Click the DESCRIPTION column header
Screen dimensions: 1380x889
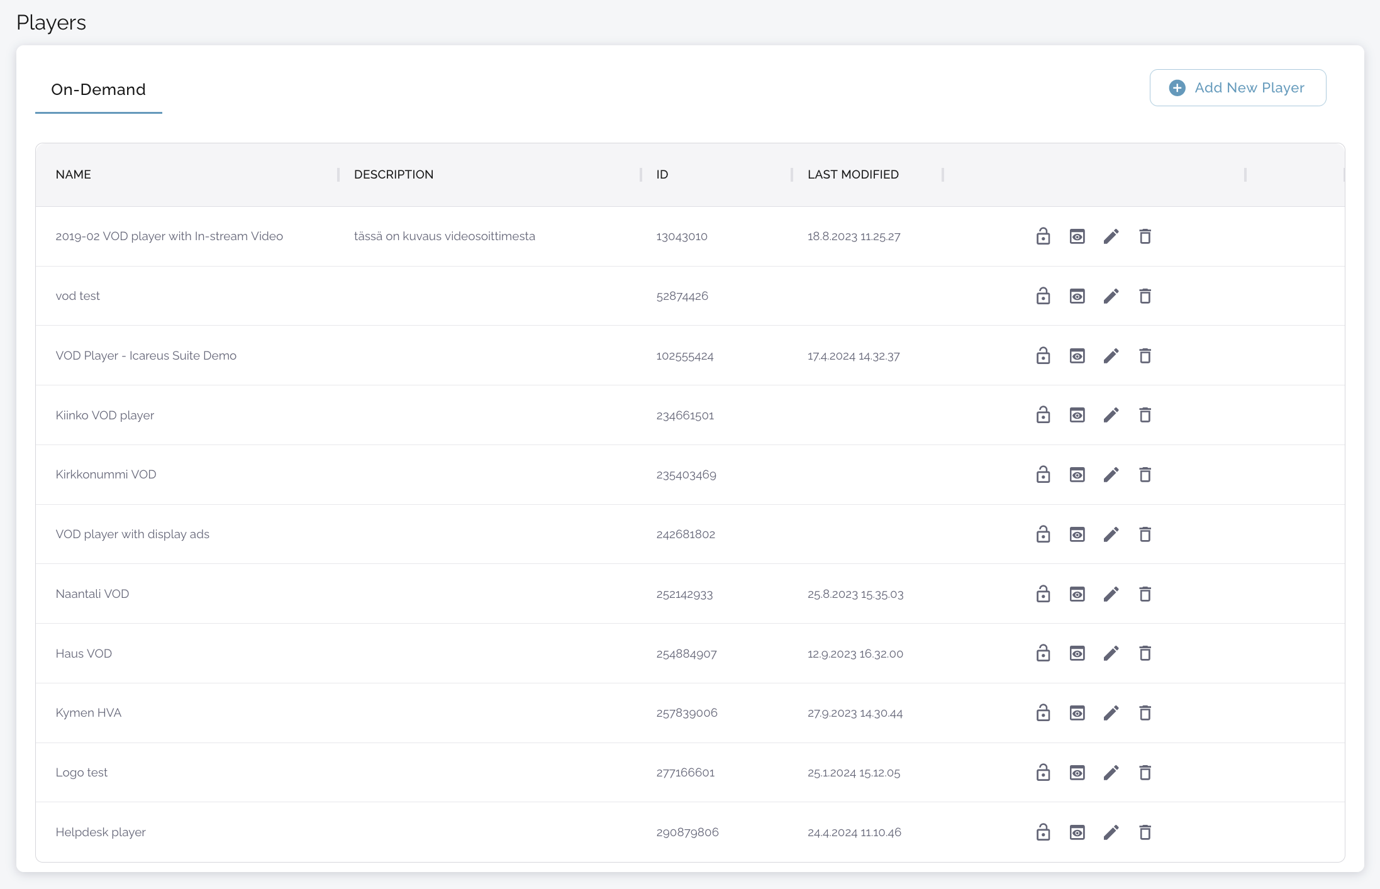tap(393, 175)
